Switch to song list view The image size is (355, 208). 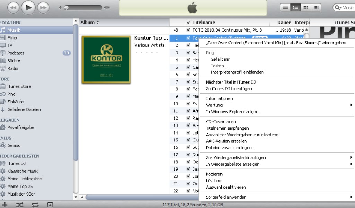coord(285,7)
